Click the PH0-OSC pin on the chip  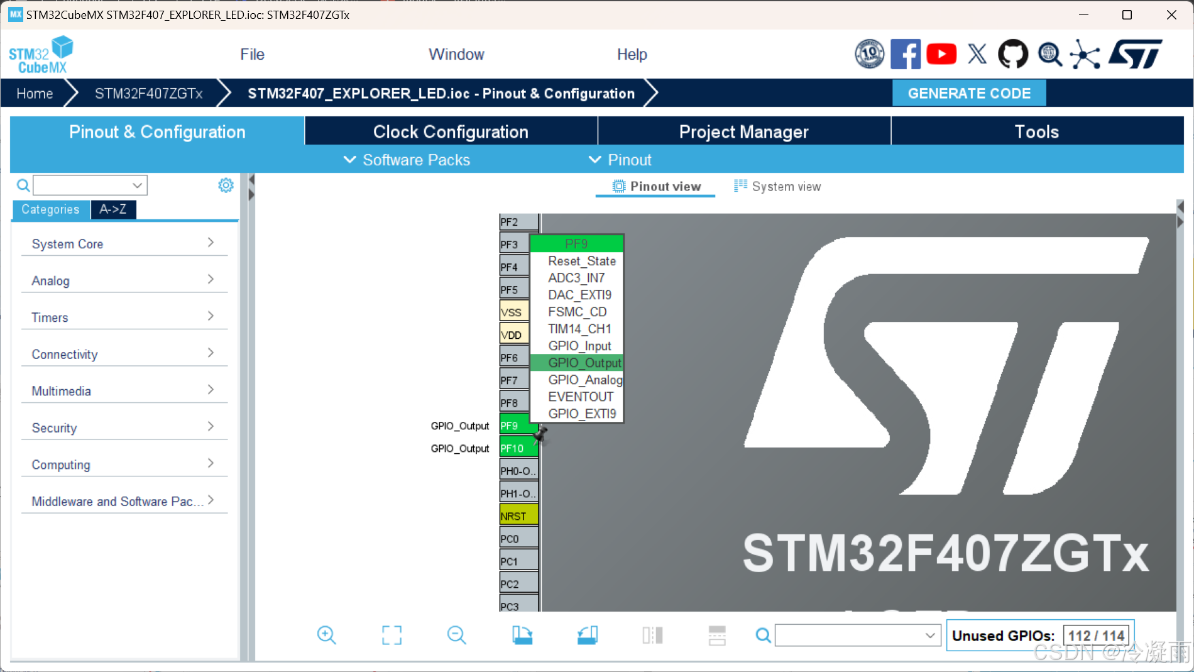518,470
